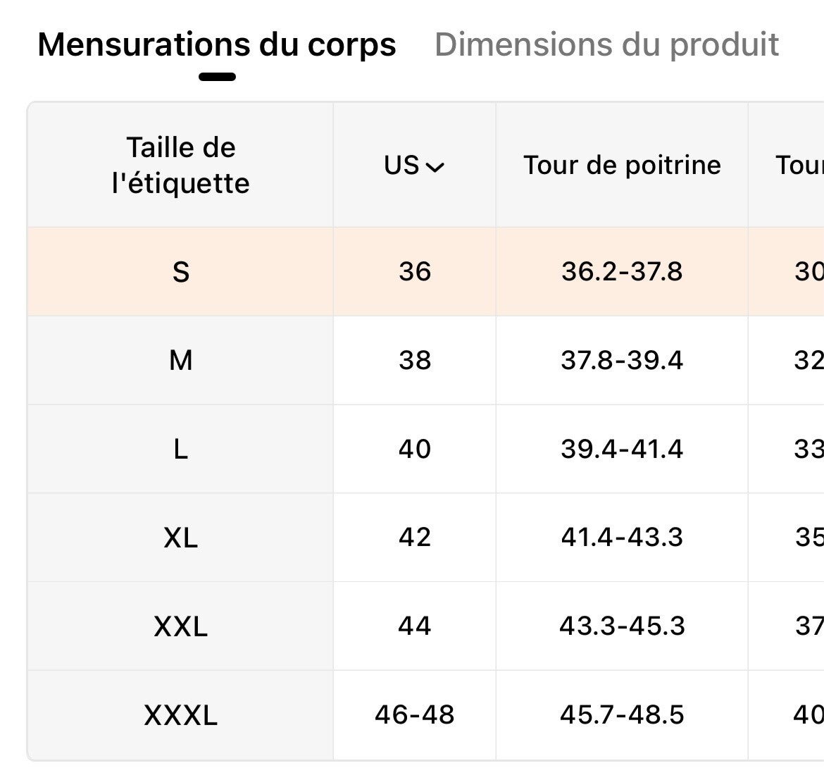Click US size 46-48 cell
824x780 pixels.
point(414,715)
